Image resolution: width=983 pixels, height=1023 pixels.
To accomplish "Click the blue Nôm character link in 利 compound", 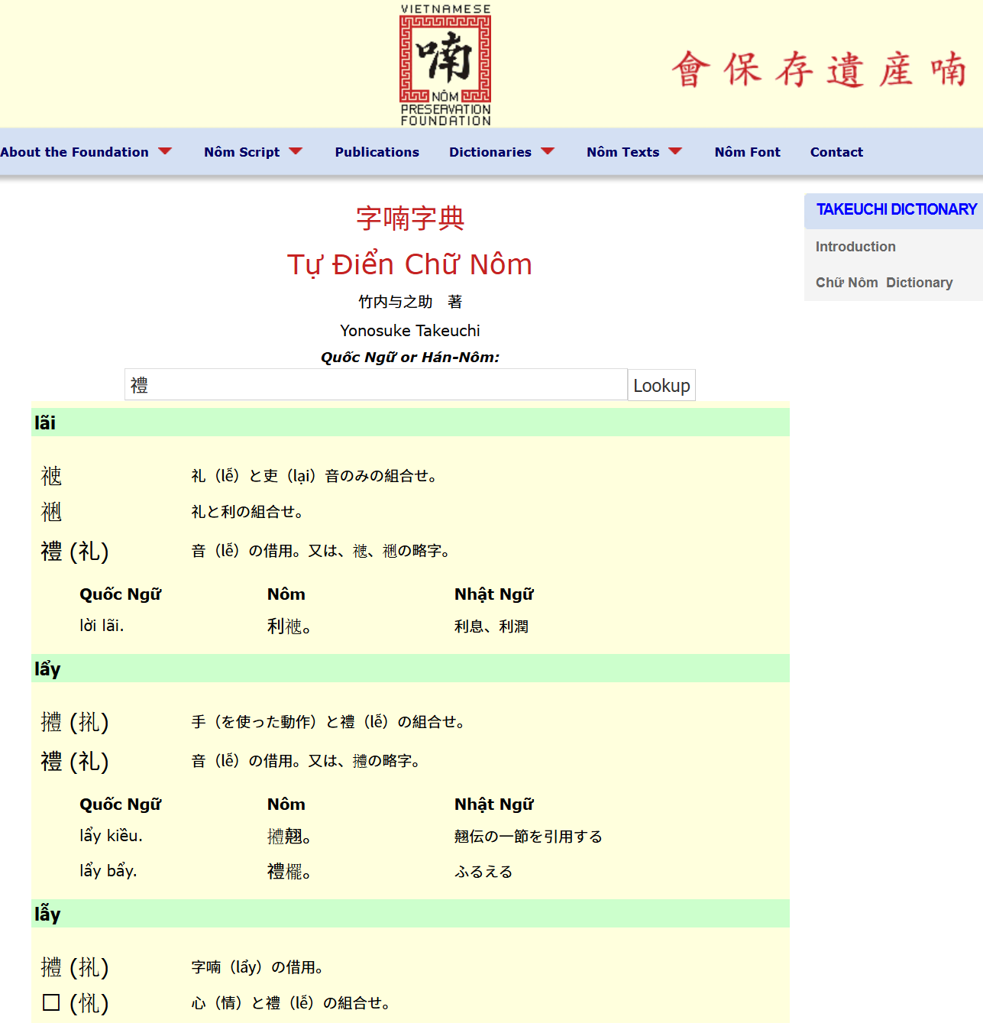I will click(294, 626).
